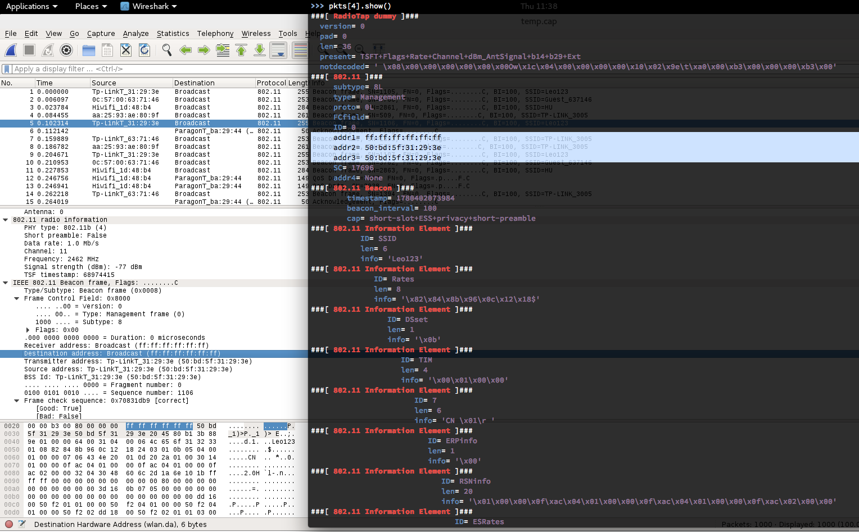Open the Tools menu
The width and height of the screenshot is (859, 532).
click(288, 34)
